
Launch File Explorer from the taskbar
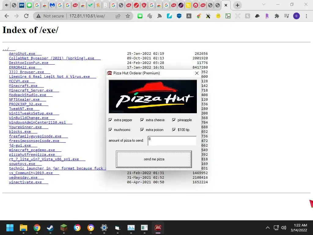point(23,228)
